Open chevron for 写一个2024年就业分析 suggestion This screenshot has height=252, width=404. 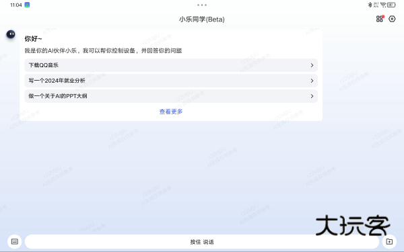click(x=312, y=81)
